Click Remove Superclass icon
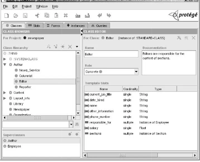 click(77, 134)
